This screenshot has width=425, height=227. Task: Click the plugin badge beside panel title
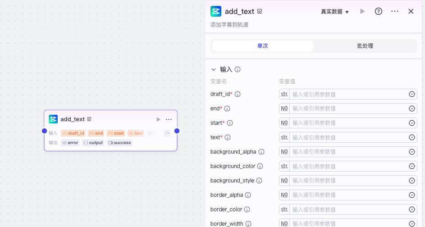pos(260,11)
